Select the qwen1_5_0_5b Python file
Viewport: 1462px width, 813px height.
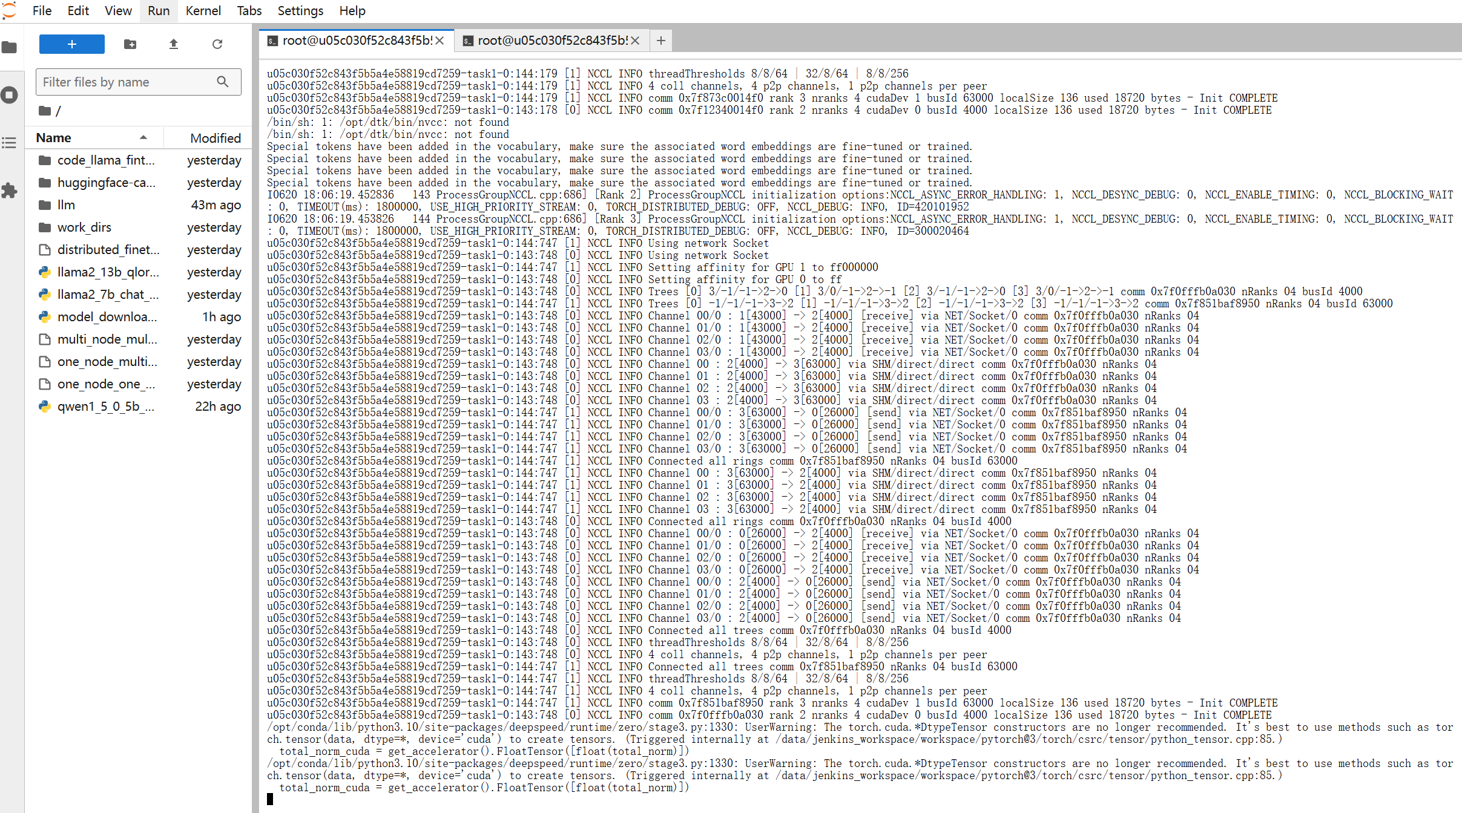tap(106, 406)
